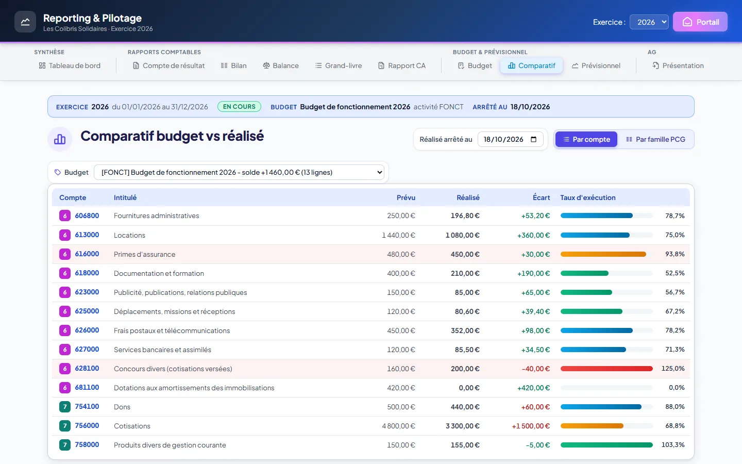The width and height of the screenshot is (742, 464).
Task: Click the +1 500,00 € écart value
Action: [x=531, y=426]
